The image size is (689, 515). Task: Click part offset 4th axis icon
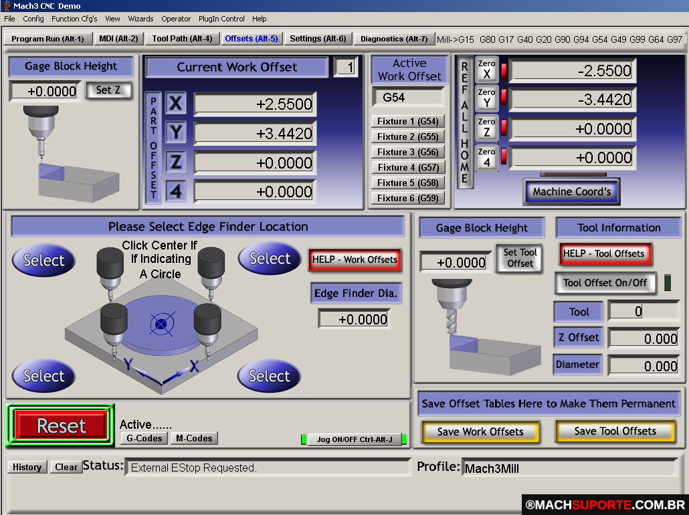pos(176,191)
